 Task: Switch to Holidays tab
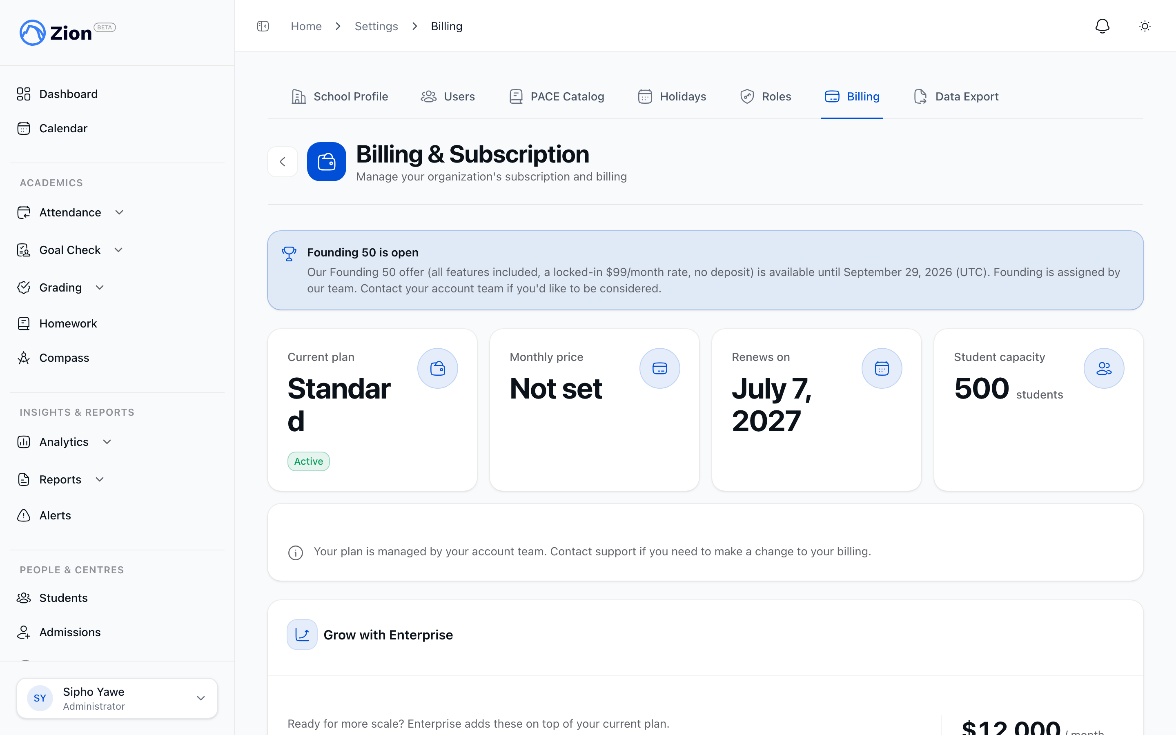tap(672, 96)
